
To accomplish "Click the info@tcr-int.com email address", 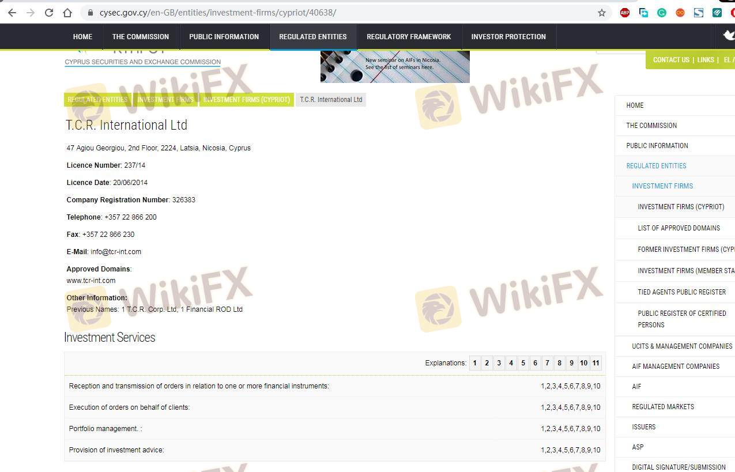I will tap(116, 252).
